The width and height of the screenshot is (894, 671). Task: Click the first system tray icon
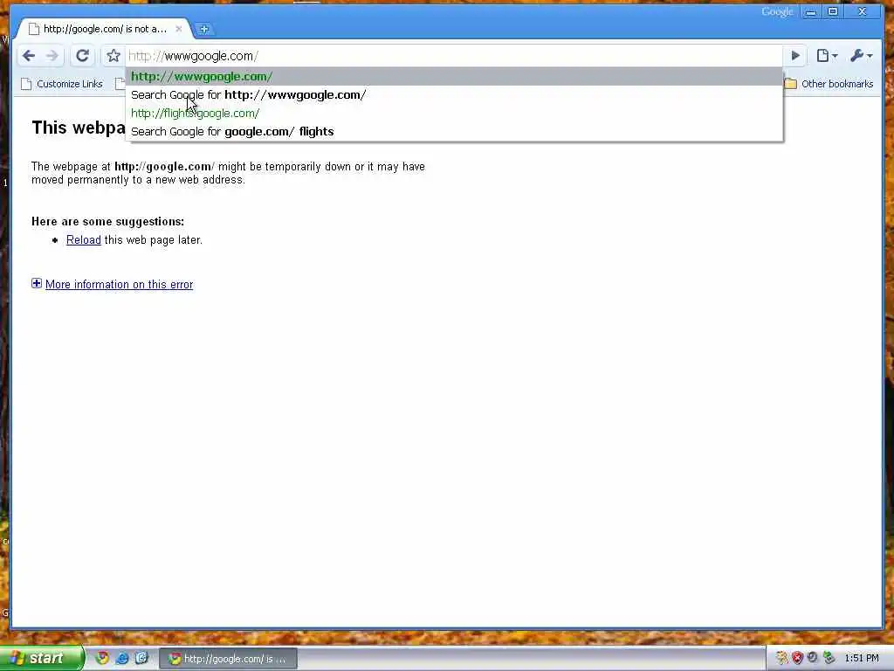pyautogui.click(x=781, y=658)
